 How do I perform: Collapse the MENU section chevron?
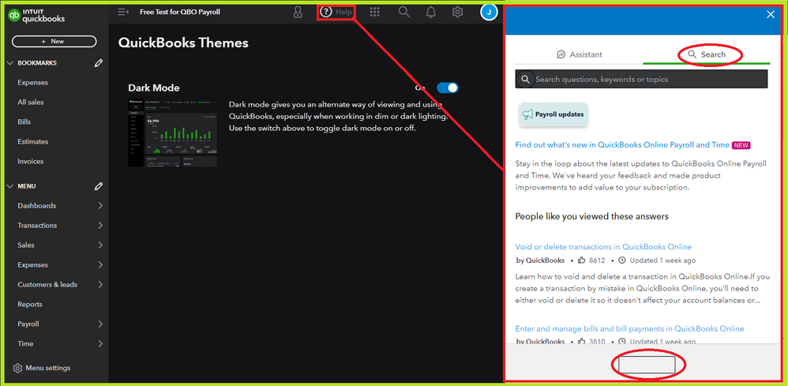[x=10, y=186]
